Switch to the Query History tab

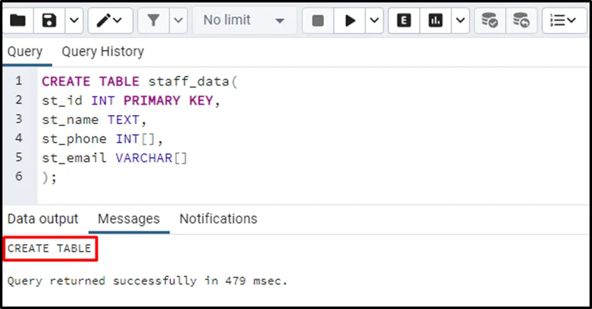[x=103, y=52]
